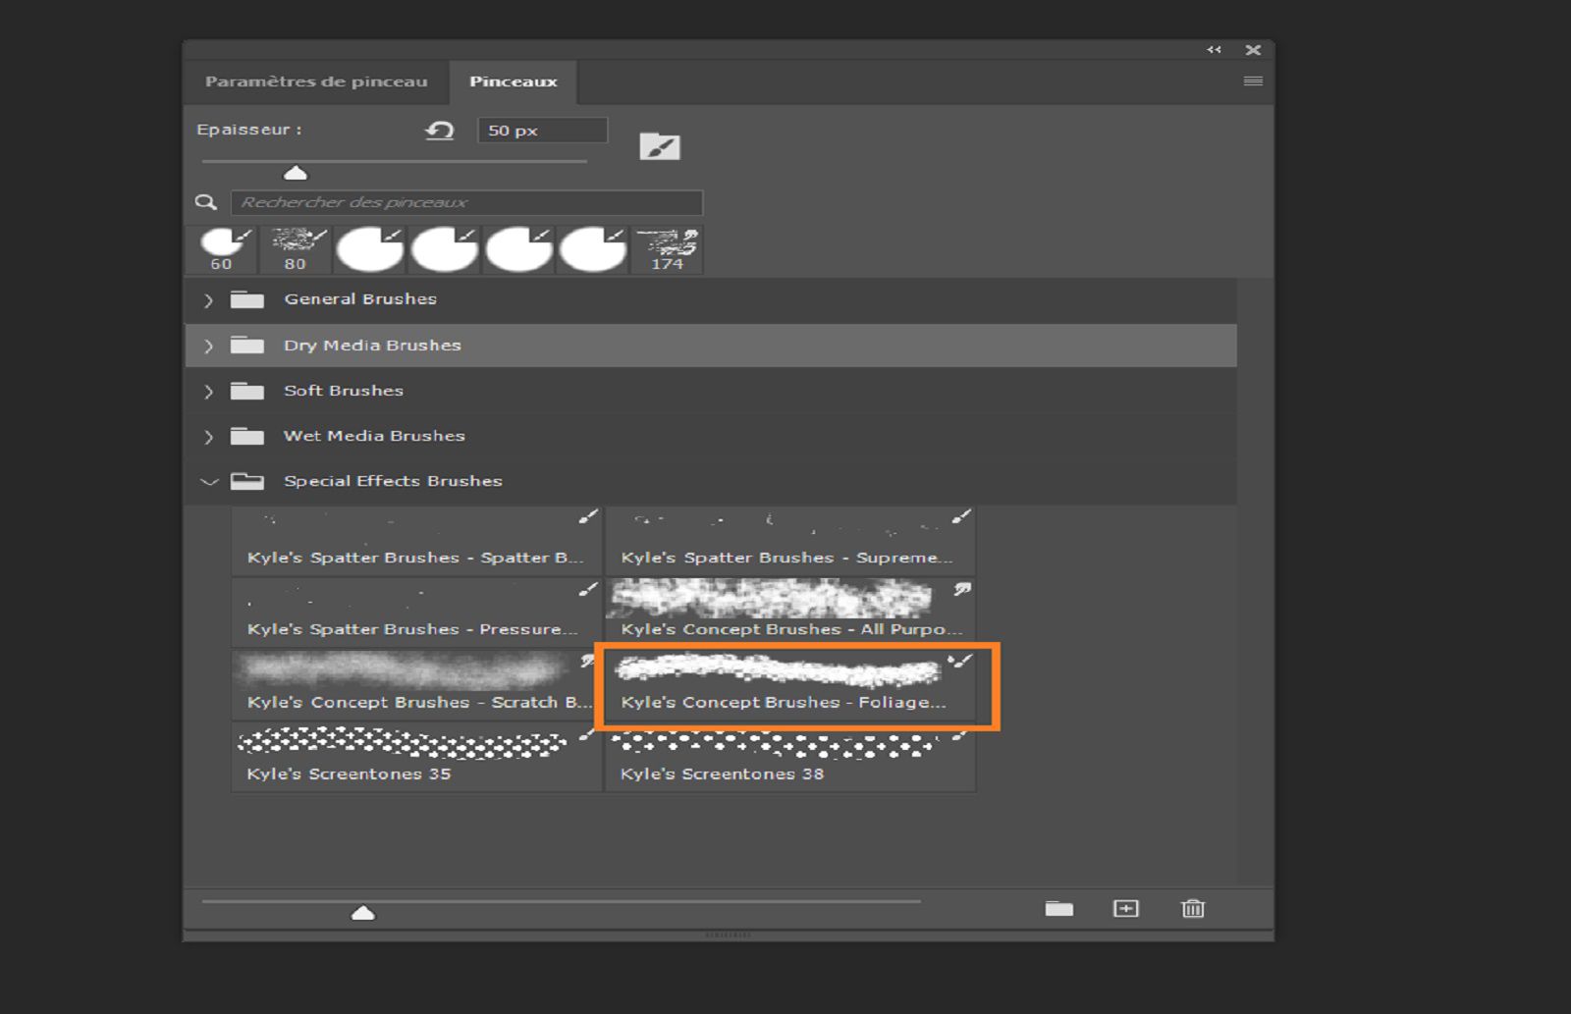
Task: Click the folder icon beside Wet Media Brushes
Action: click(x=247, y=436)
